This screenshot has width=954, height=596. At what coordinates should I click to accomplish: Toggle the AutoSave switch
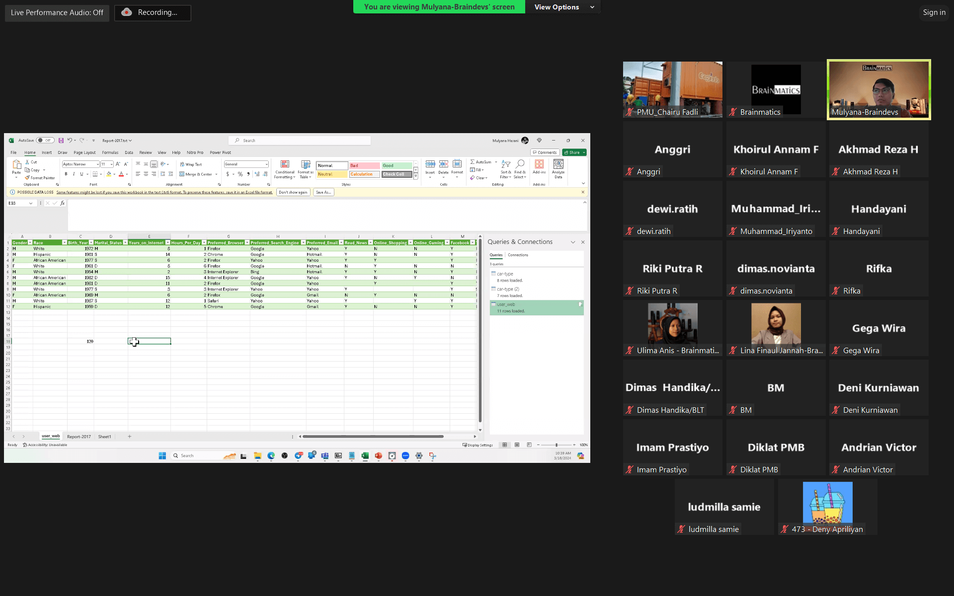pos(45,141)
